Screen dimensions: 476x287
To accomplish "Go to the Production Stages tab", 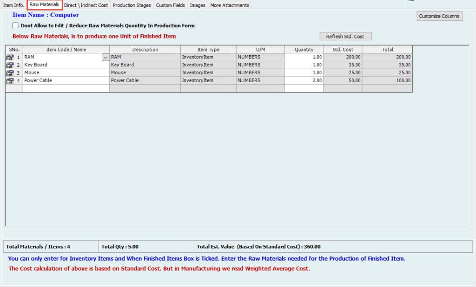I will coord(132,5).
